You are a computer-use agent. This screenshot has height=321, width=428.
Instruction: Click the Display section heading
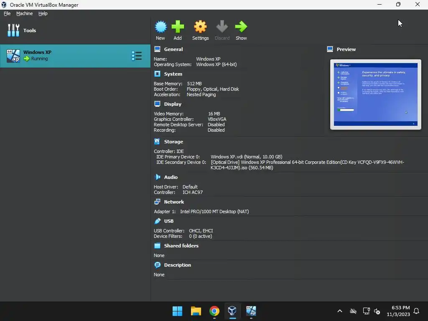pyautogui.click(x=173, y=104)
